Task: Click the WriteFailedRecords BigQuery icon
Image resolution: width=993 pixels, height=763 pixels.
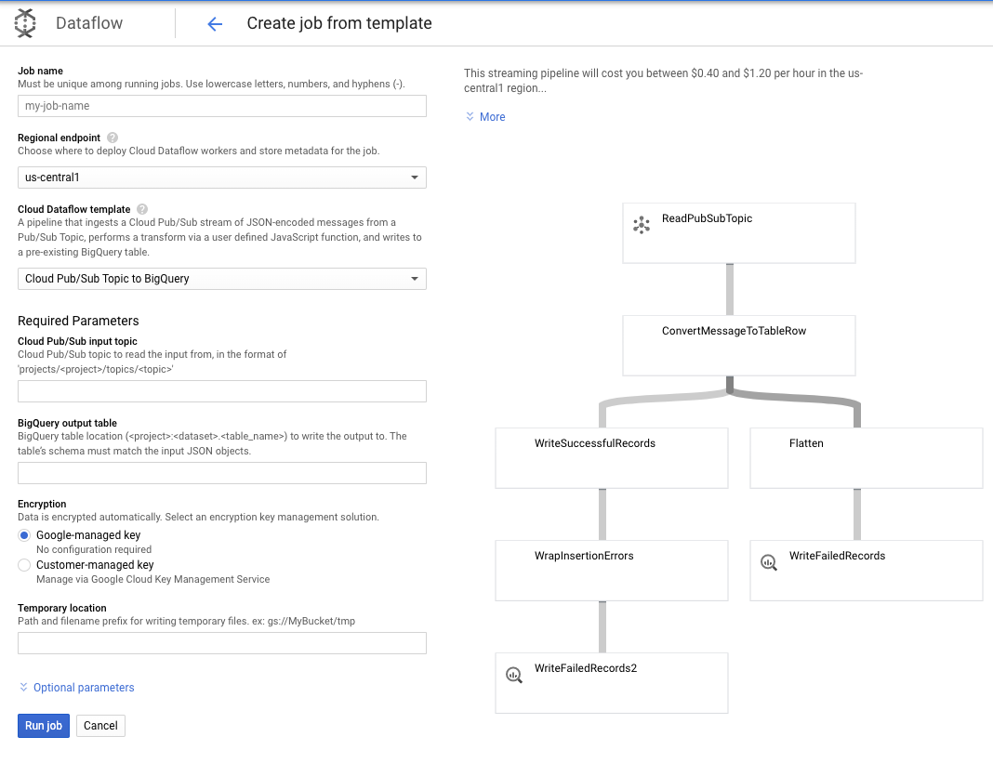Action: pyautogui.click(x=769, y=561)
